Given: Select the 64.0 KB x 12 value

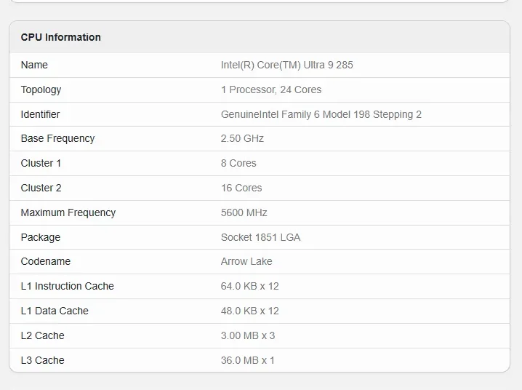Looking at the screenshot, I should click(249, 286).
